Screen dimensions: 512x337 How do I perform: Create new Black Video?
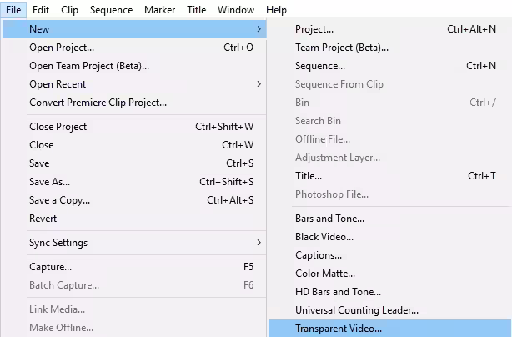(324, 237)
